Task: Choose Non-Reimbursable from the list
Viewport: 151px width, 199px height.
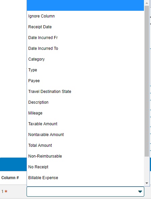Action: click(x=85, y=156)
